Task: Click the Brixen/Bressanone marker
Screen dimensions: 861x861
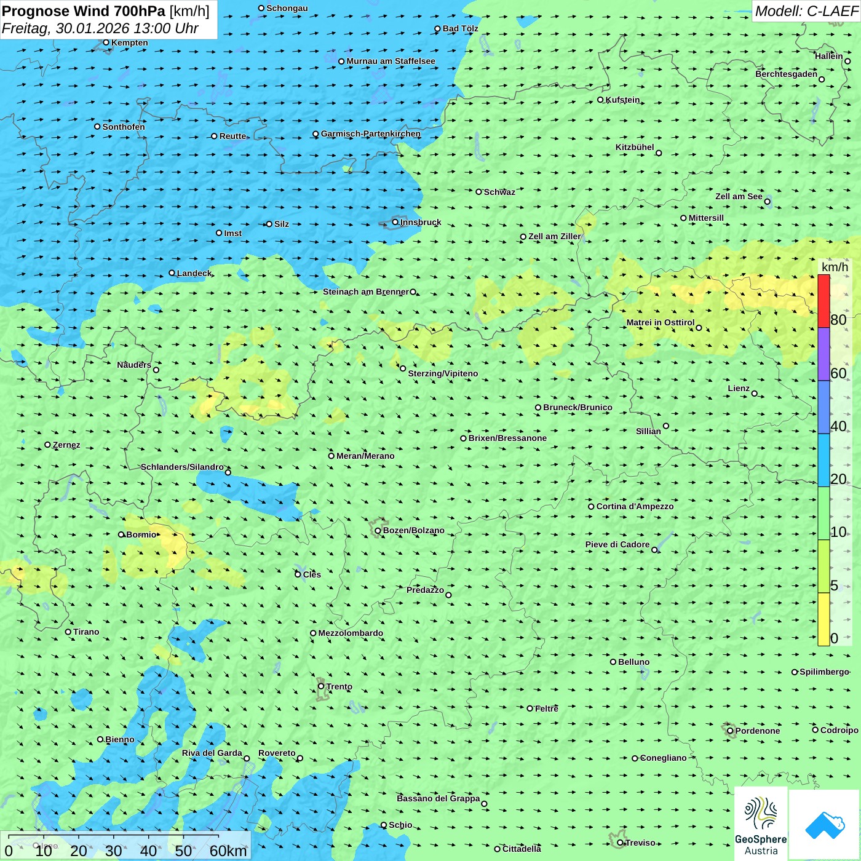Action: point(464,438)
